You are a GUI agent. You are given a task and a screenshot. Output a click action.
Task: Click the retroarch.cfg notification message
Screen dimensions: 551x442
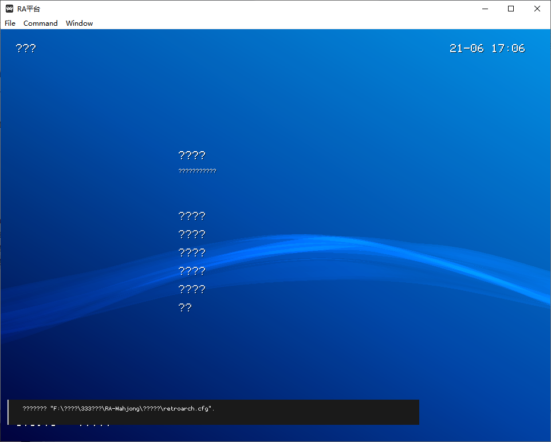pyautogui.click(x=213, y=412)
